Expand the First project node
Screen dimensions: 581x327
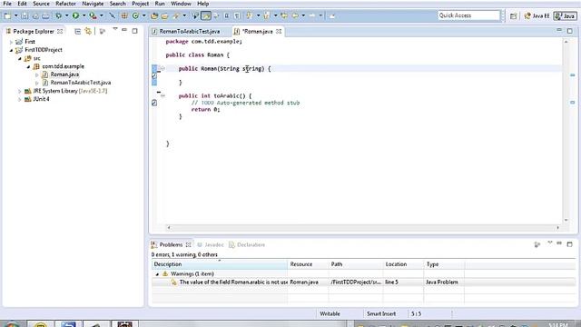[x=11, y=42]
